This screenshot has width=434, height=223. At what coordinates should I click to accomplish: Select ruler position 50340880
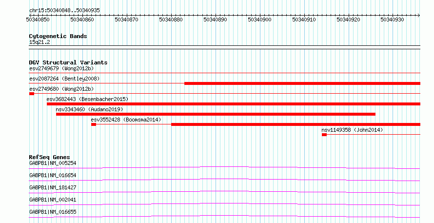[x=171, y=20]
